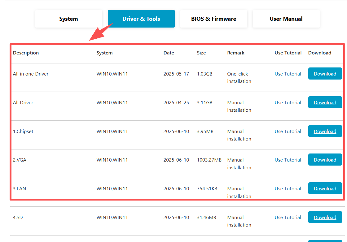This screenshot has width=347, height=242.
Task: Click the Size column header
Action: [x=201, y=53]
